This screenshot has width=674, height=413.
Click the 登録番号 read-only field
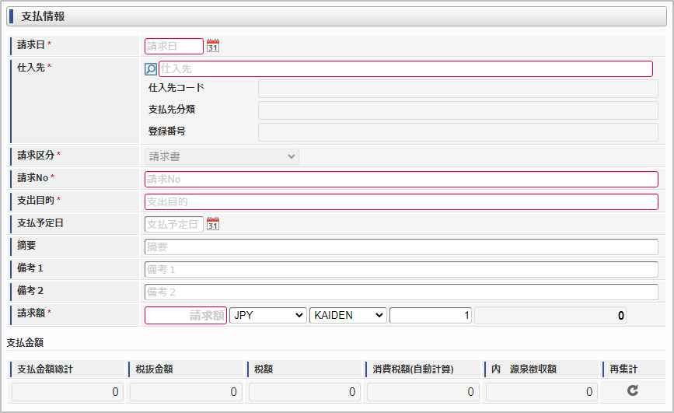[x=458, y=132]
